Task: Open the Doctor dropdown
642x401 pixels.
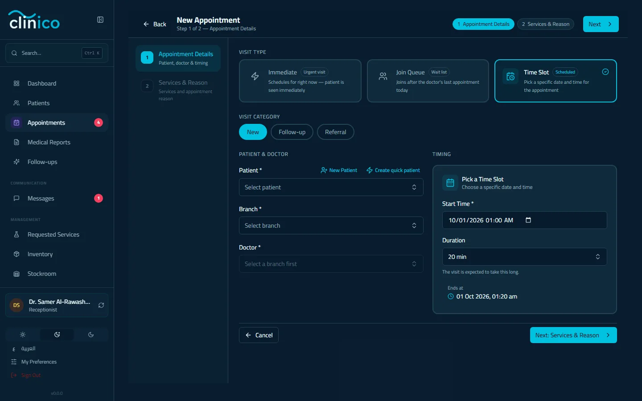Action: coord(331,264)
